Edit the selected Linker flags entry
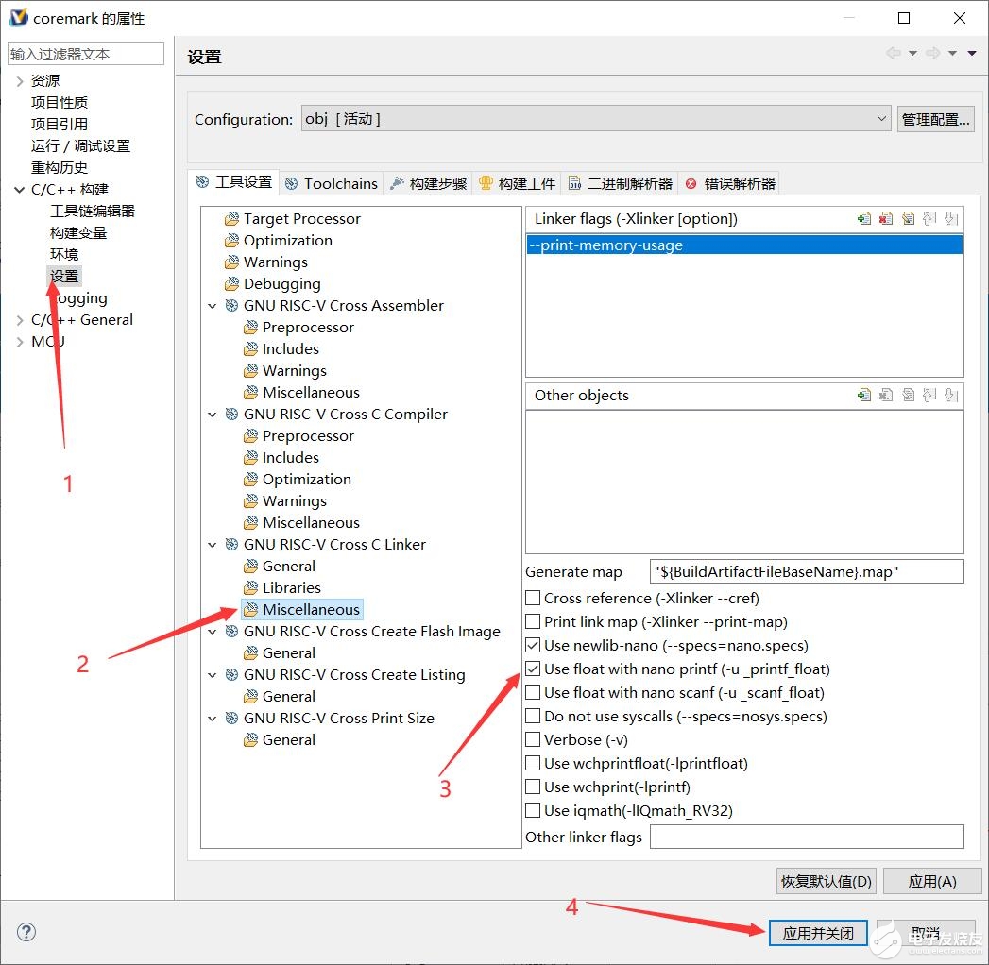This screenshot has width=989, height=965. pos(909,219)
